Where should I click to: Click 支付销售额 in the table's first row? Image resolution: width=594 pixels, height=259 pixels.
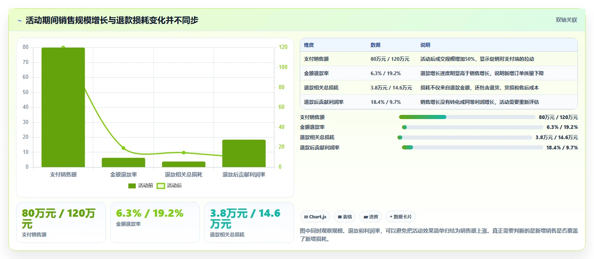[x=316, y=59]
